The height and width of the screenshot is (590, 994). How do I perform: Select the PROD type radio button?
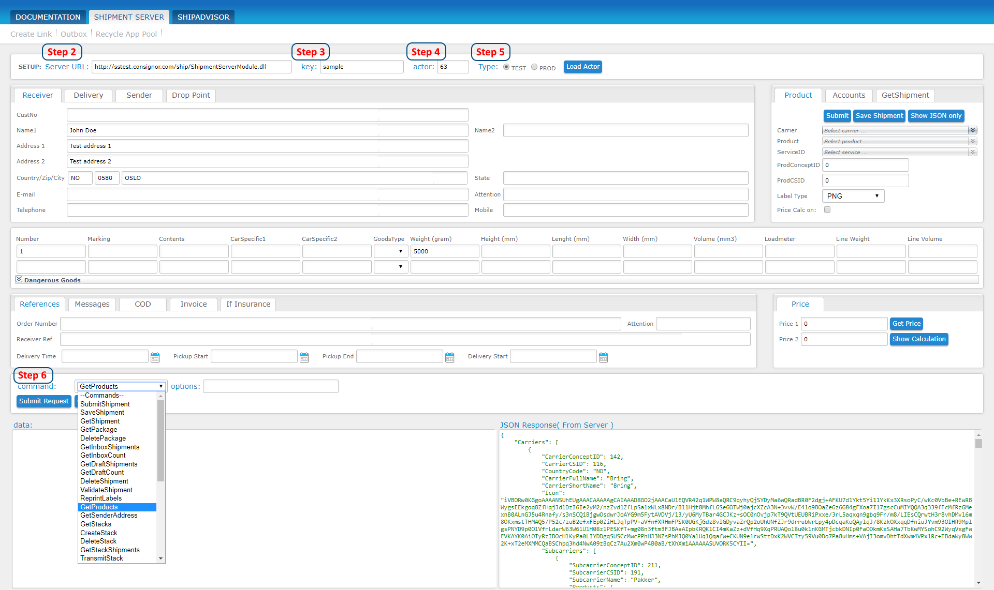click(534, 67)
